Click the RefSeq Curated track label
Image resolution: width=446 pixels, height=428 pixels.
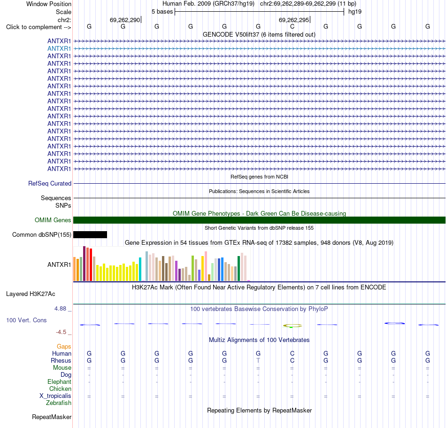[49, 184]
